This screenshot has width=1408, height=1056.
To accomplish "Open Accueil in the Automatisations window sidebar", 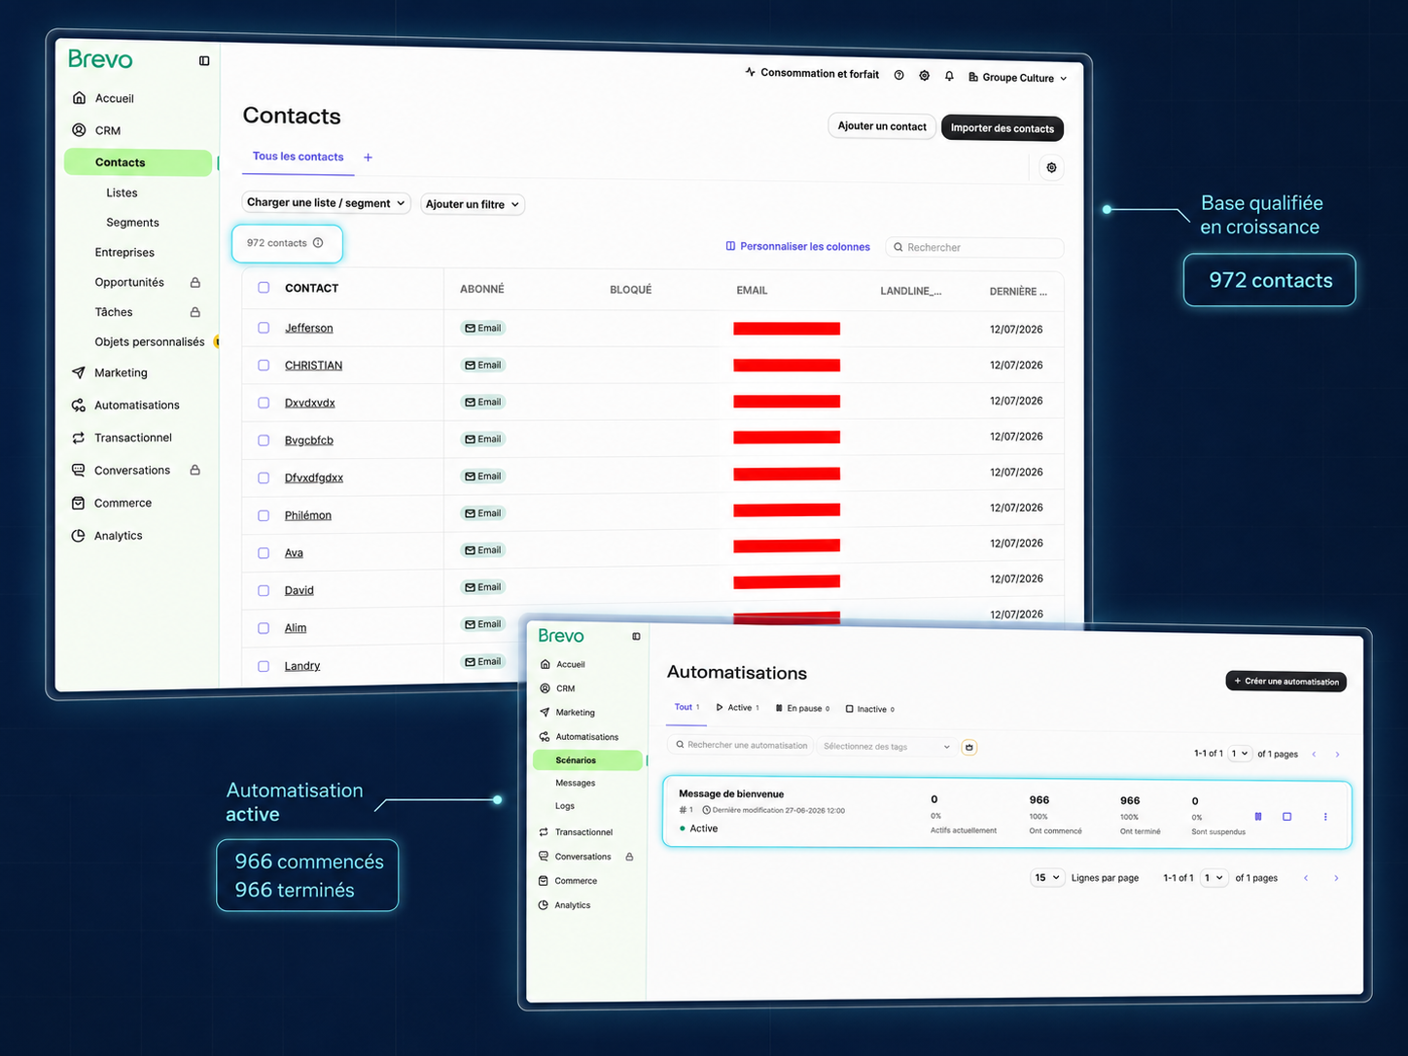I will [x=562, y=665].
